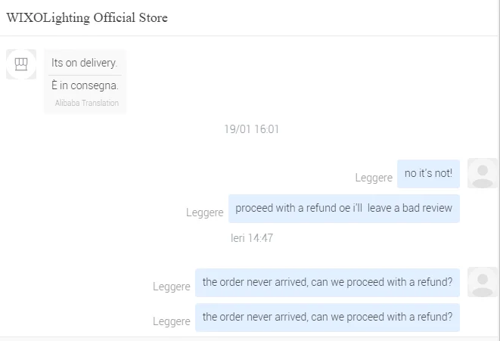Click the translated text 'È in consegna.'
The height and width of the screenshot is (341, 500).
pyautogui.click(x=85, y=85)
